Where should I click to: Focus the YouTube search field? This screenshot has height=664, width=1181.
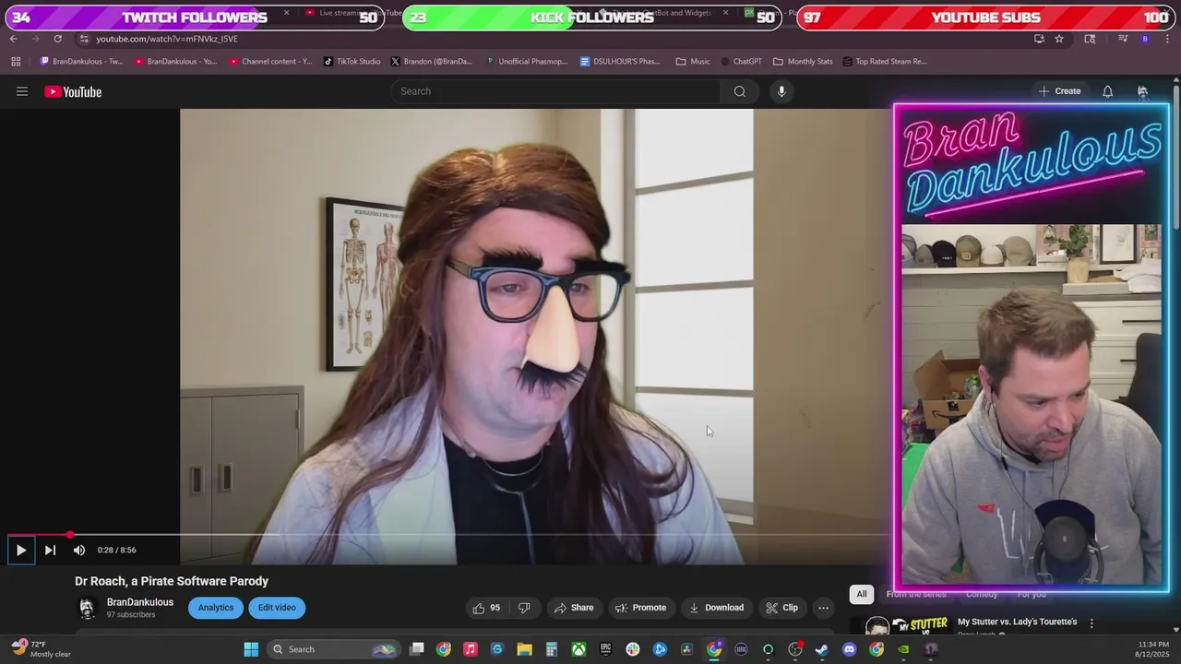coord(556,91)
